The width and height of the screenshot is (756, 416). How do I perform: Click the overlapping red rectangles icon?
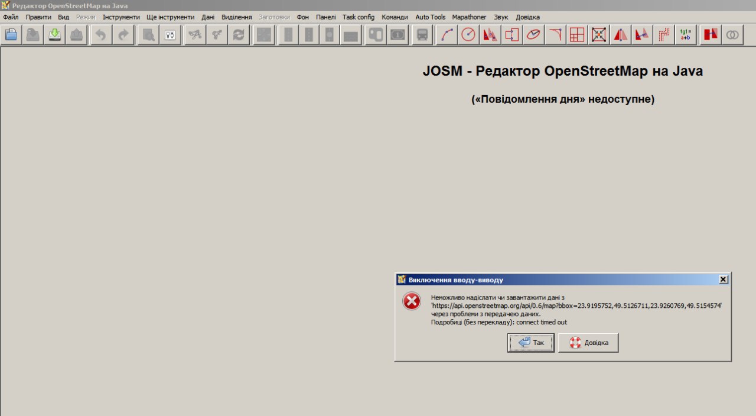coord(711,35)
